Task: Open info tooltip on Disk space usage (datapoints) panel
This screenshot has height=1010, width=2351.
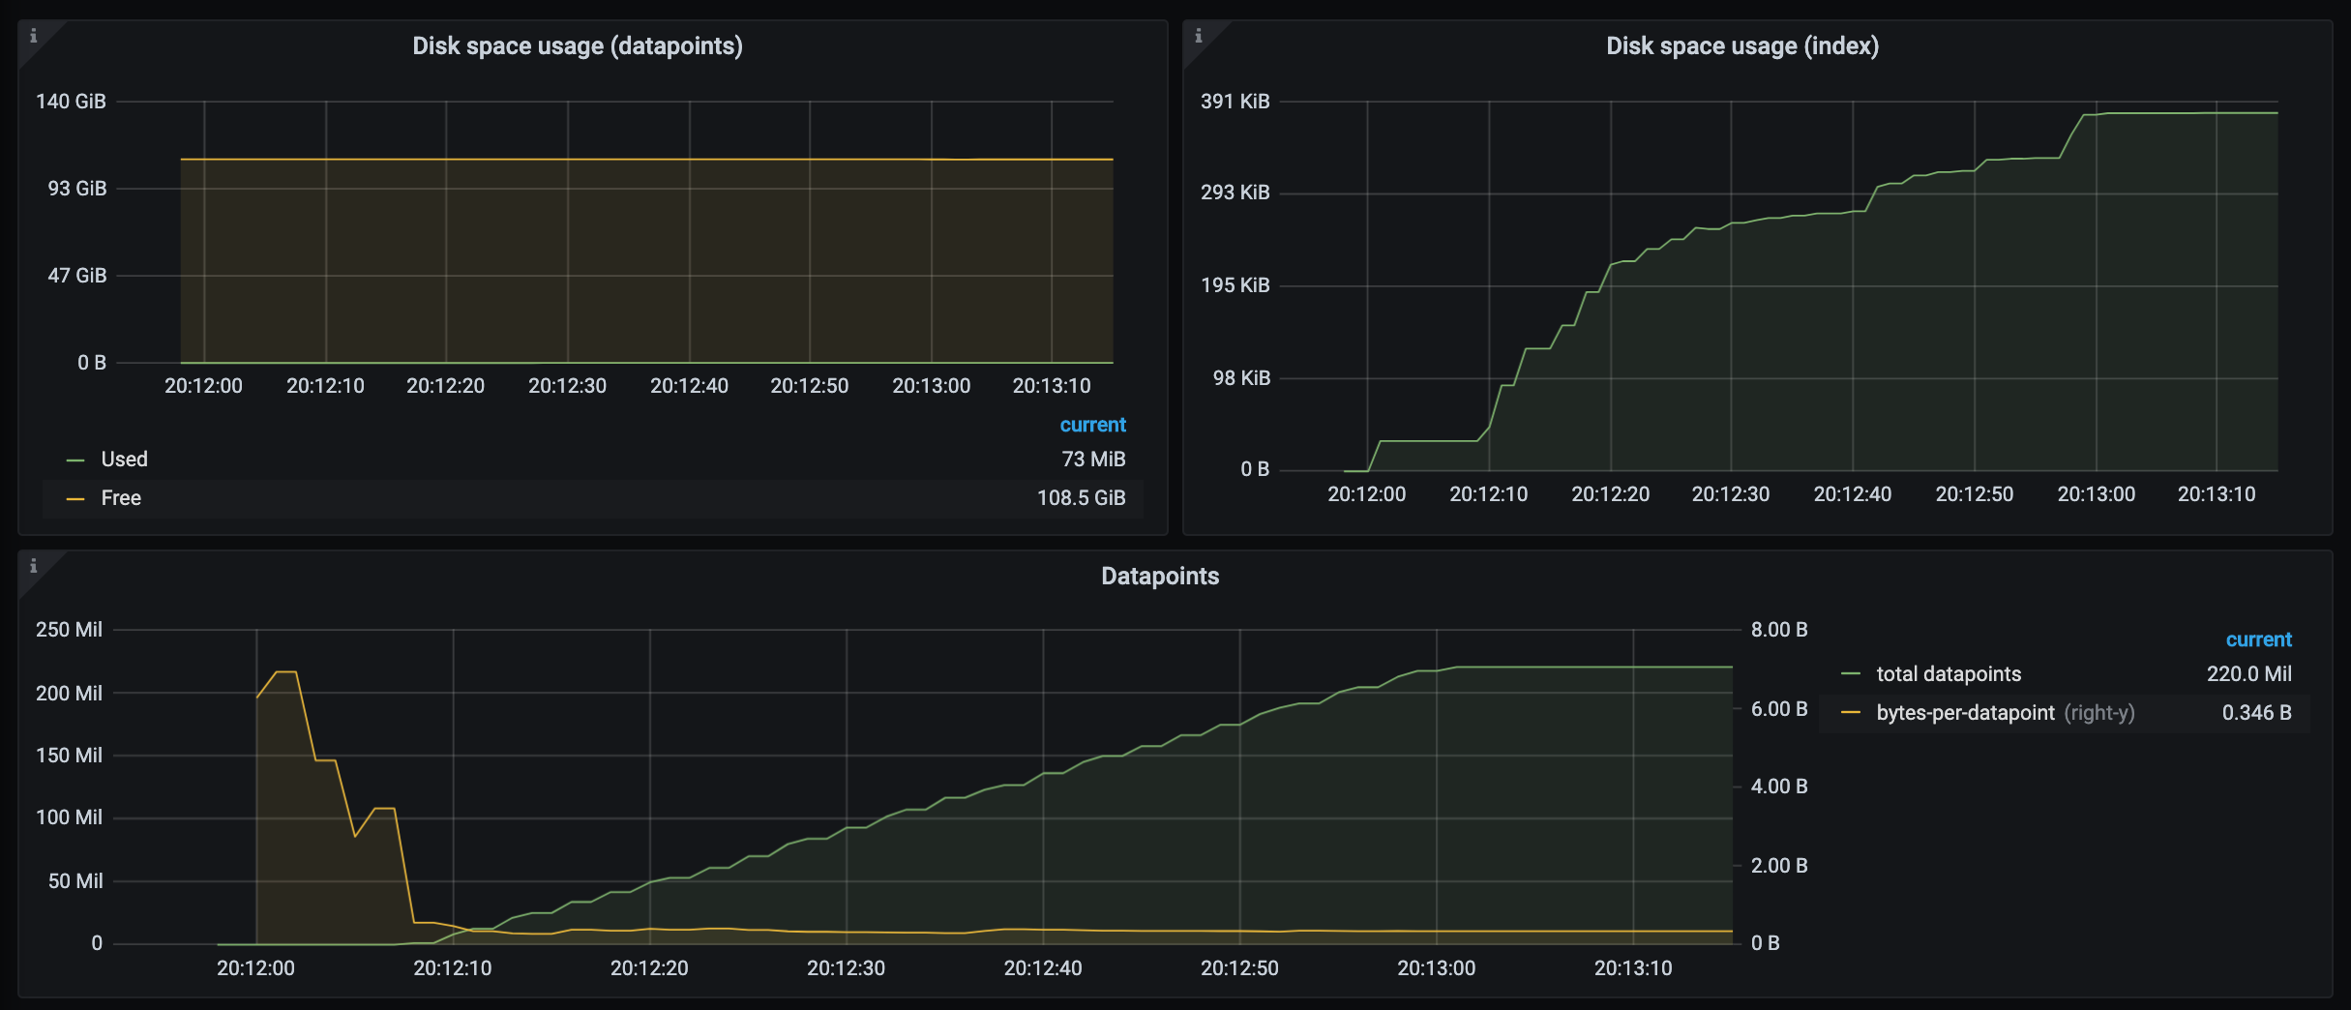Action: click(35, 36)
